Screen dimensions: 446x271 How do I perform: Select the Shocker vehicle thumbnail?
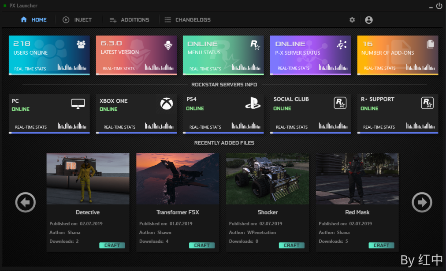point(268,178)
